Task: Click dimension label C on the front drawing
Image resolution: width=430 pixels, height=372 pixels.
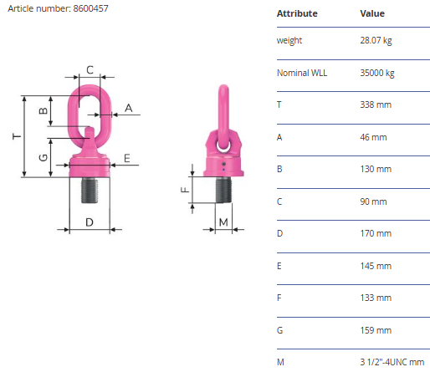Action: coord(90,69)
